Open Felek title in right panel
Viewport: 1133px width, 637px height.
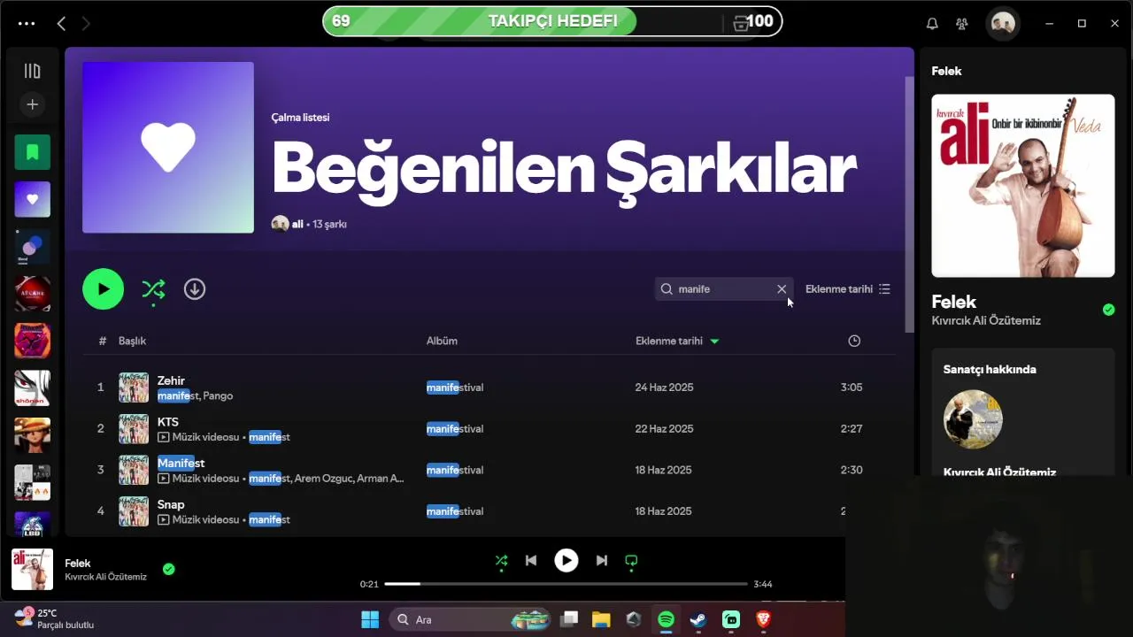954,302
